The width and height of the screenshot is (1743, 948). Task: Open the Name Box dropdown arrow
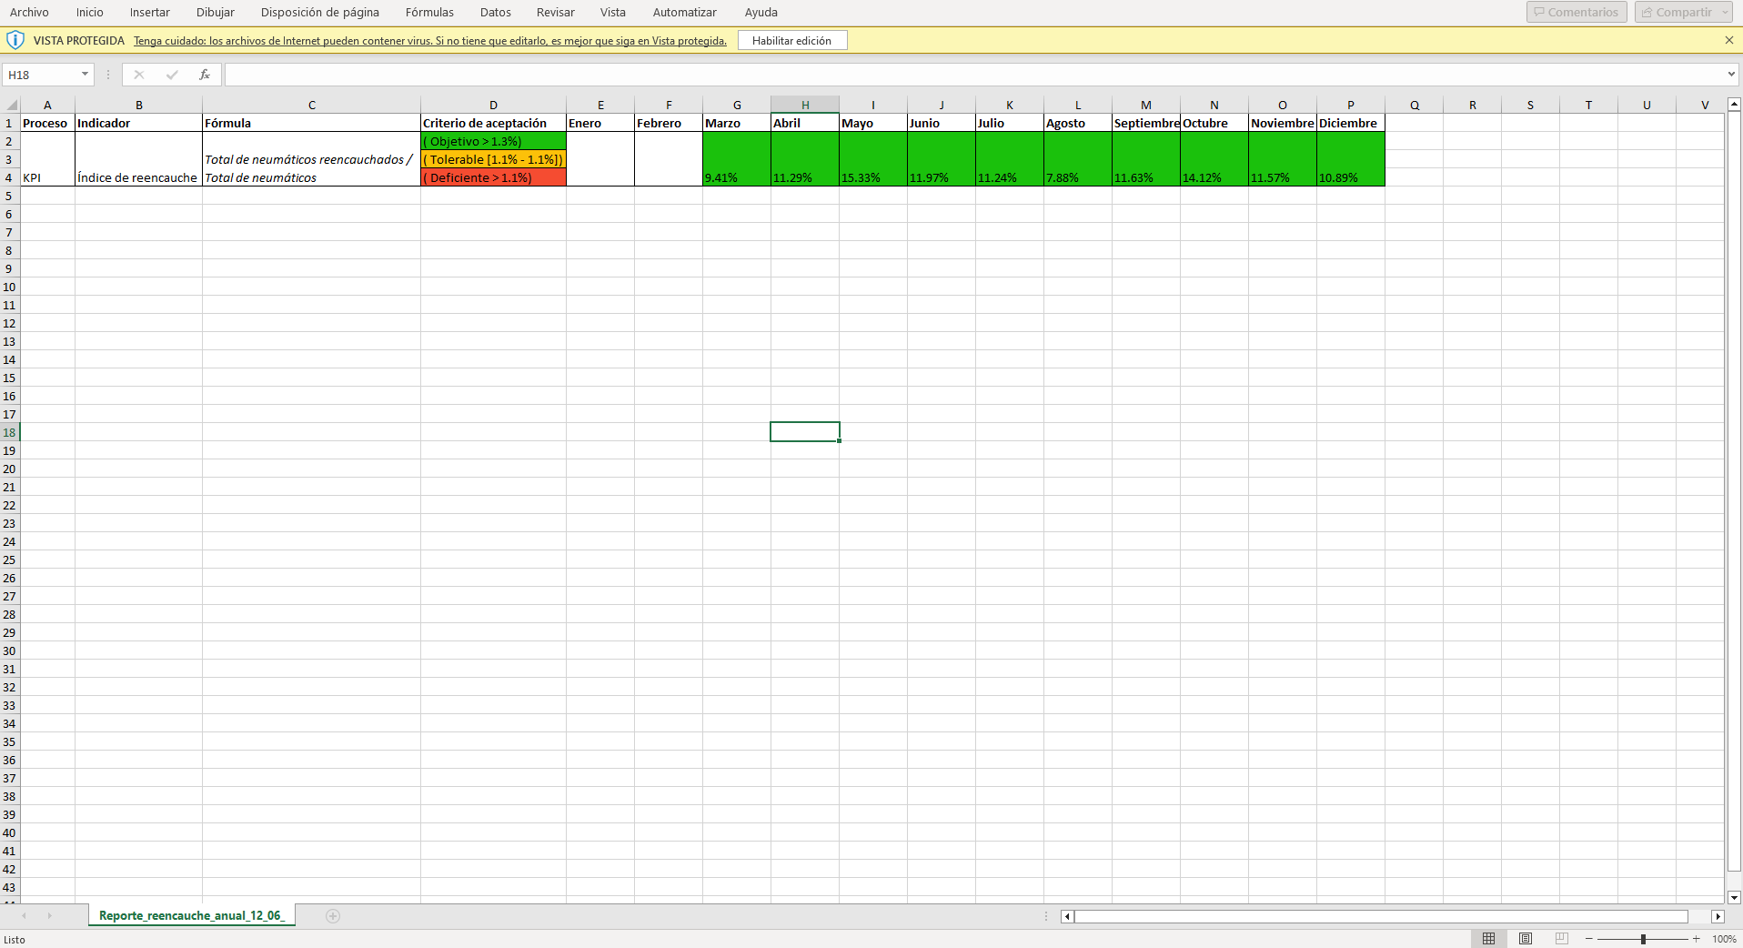coord(85,75)
